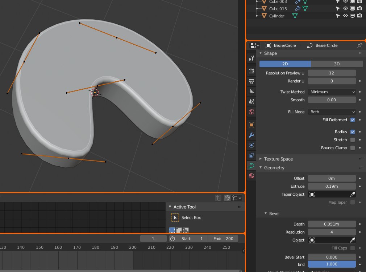The width and height of the screenshot is (366, 272).
Task: Collapse the Geometry panel
Action: (261, 167)
